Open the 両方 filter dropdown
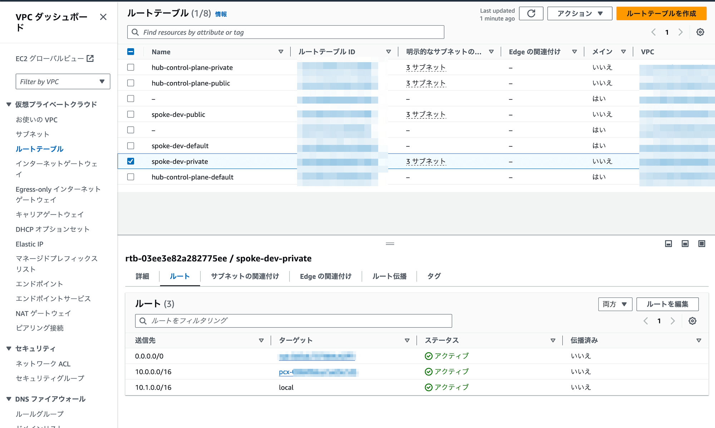The image size is (715, 428). click(x=615, y=304)
